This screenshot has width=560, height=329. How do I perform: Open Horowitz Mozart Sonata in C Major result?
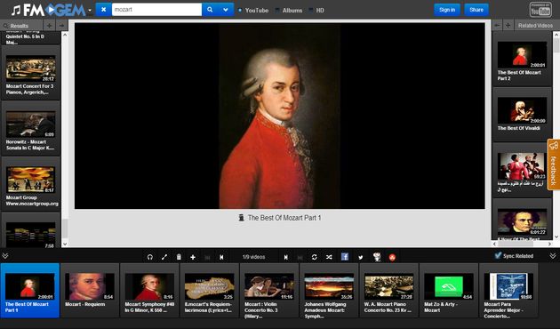click(31, 129)
